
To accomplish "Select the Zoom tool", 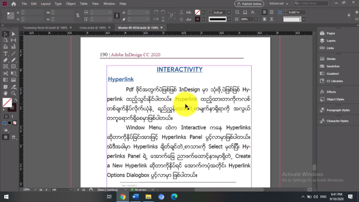I will [14, 93].
